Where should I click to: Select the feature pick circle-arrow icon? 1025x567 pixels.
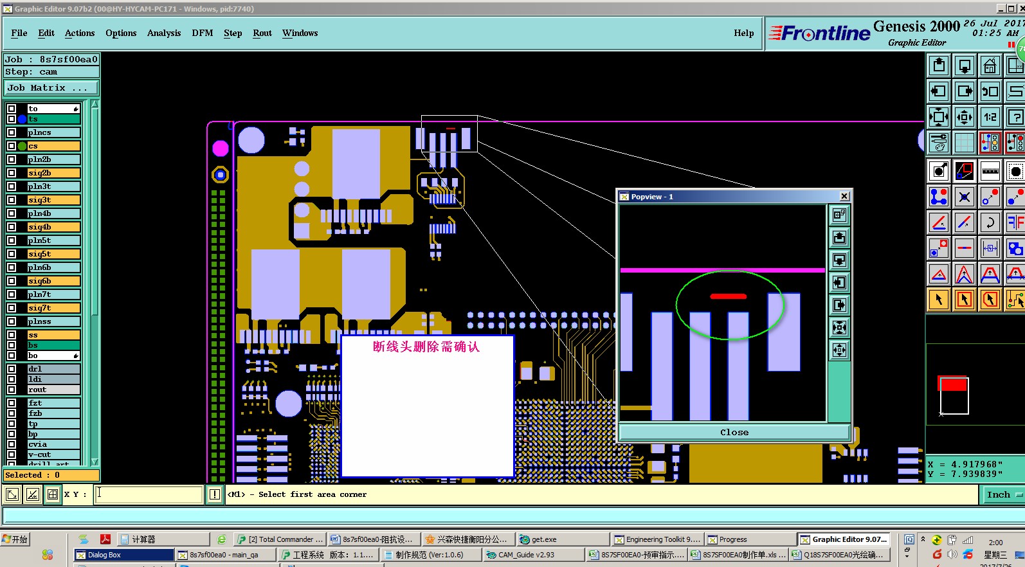(939, 171)
